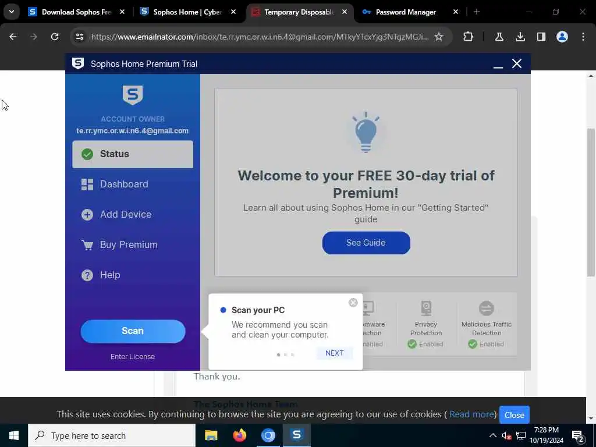596x447 pixels.
Task: Show hidden system tray icons
Action: pyautogui.click(x=492, y=435)
